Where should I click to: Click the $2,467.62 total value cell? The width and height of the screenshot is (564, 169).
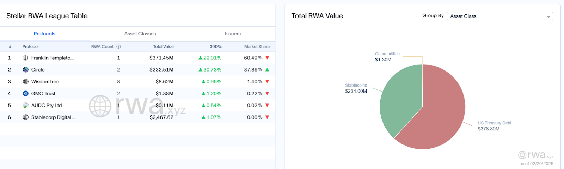(161, 117)
